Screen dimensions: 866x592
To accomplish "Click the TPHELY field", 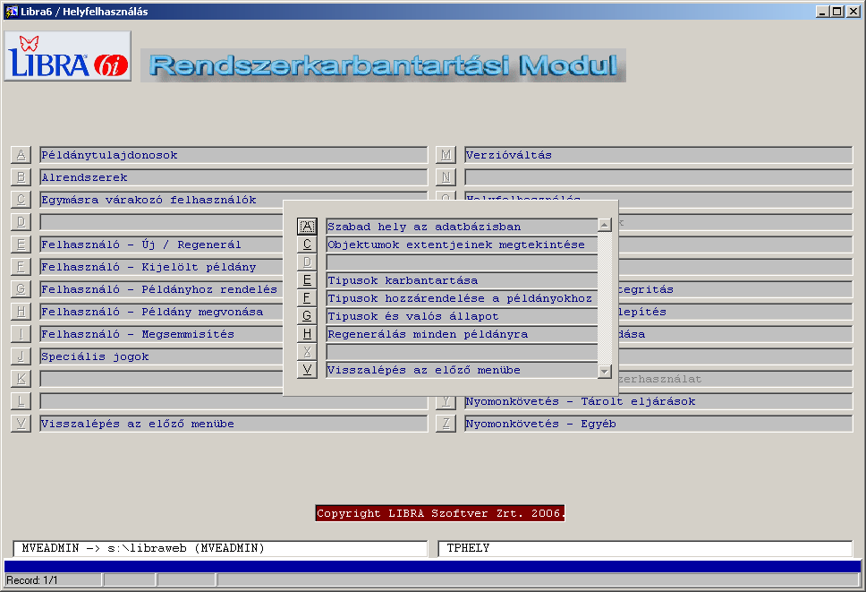I will click(x=645, y=548).
